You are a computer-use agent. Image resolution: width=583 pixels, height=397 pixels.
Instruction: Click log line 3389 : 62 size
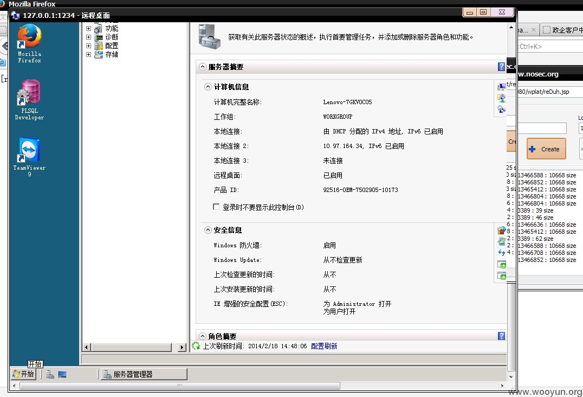coord(535,239)
